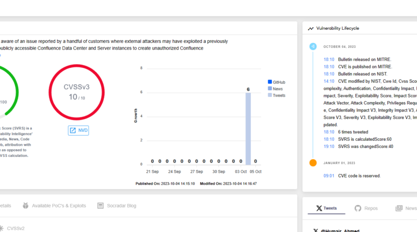Click the 05 Oct axis label

(255, 172)
